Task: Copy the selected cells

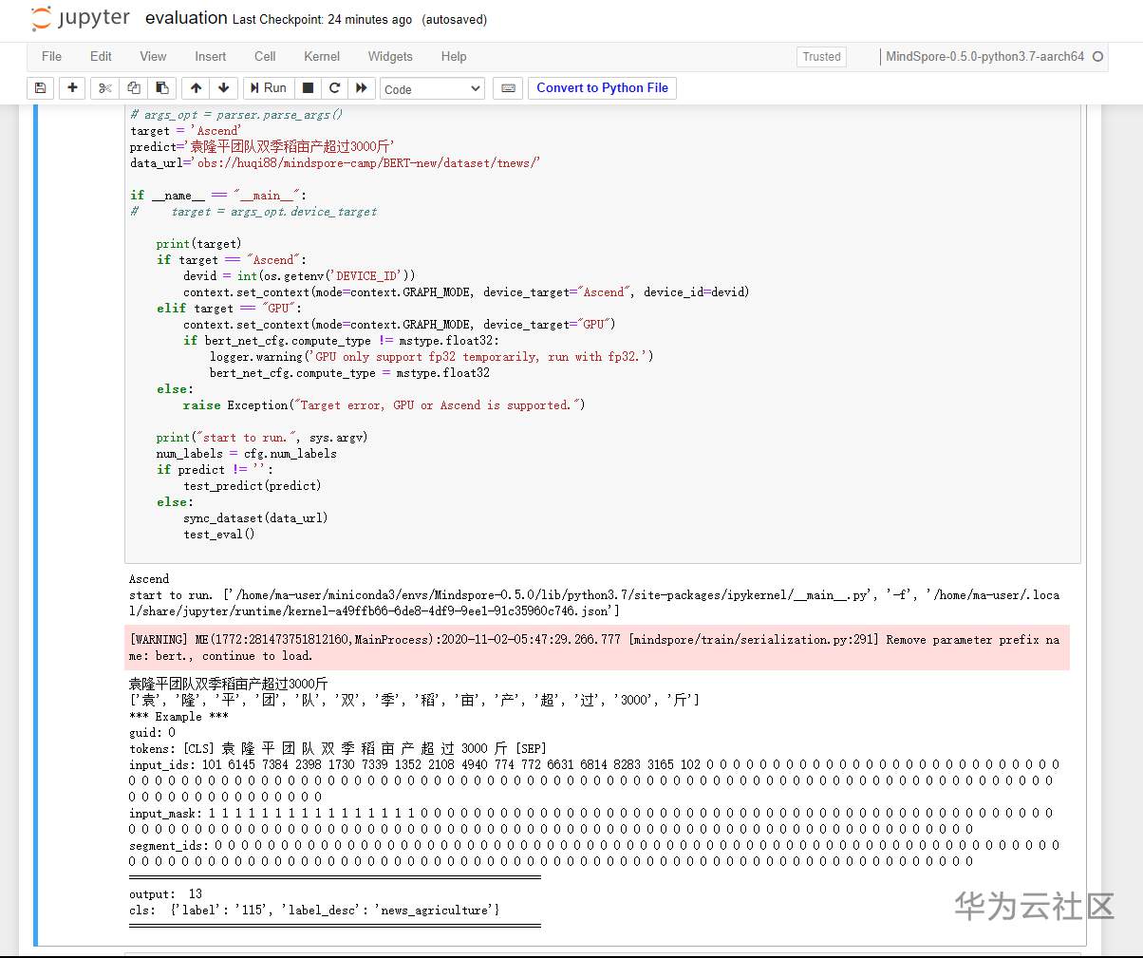Action: [x=133, y=87]
